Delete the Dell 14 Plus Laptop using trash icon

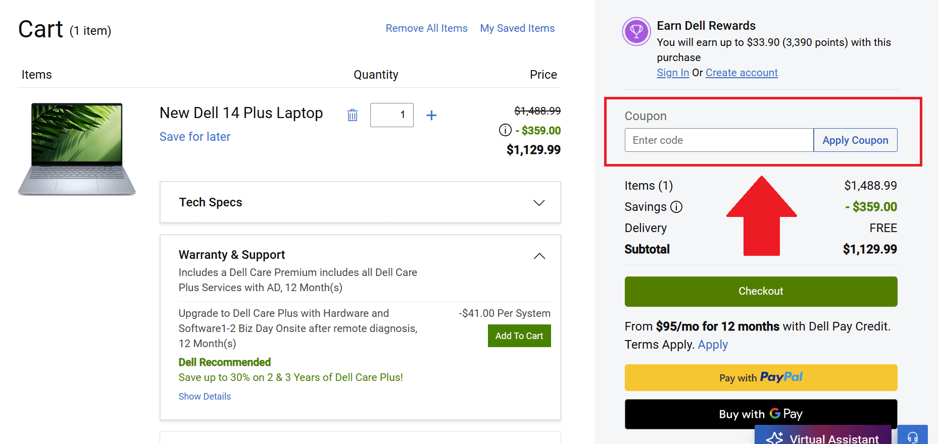(353, 115)
